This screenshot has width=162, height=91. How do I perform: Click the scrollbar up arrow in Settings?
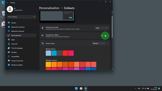click(x=112, y=12)
